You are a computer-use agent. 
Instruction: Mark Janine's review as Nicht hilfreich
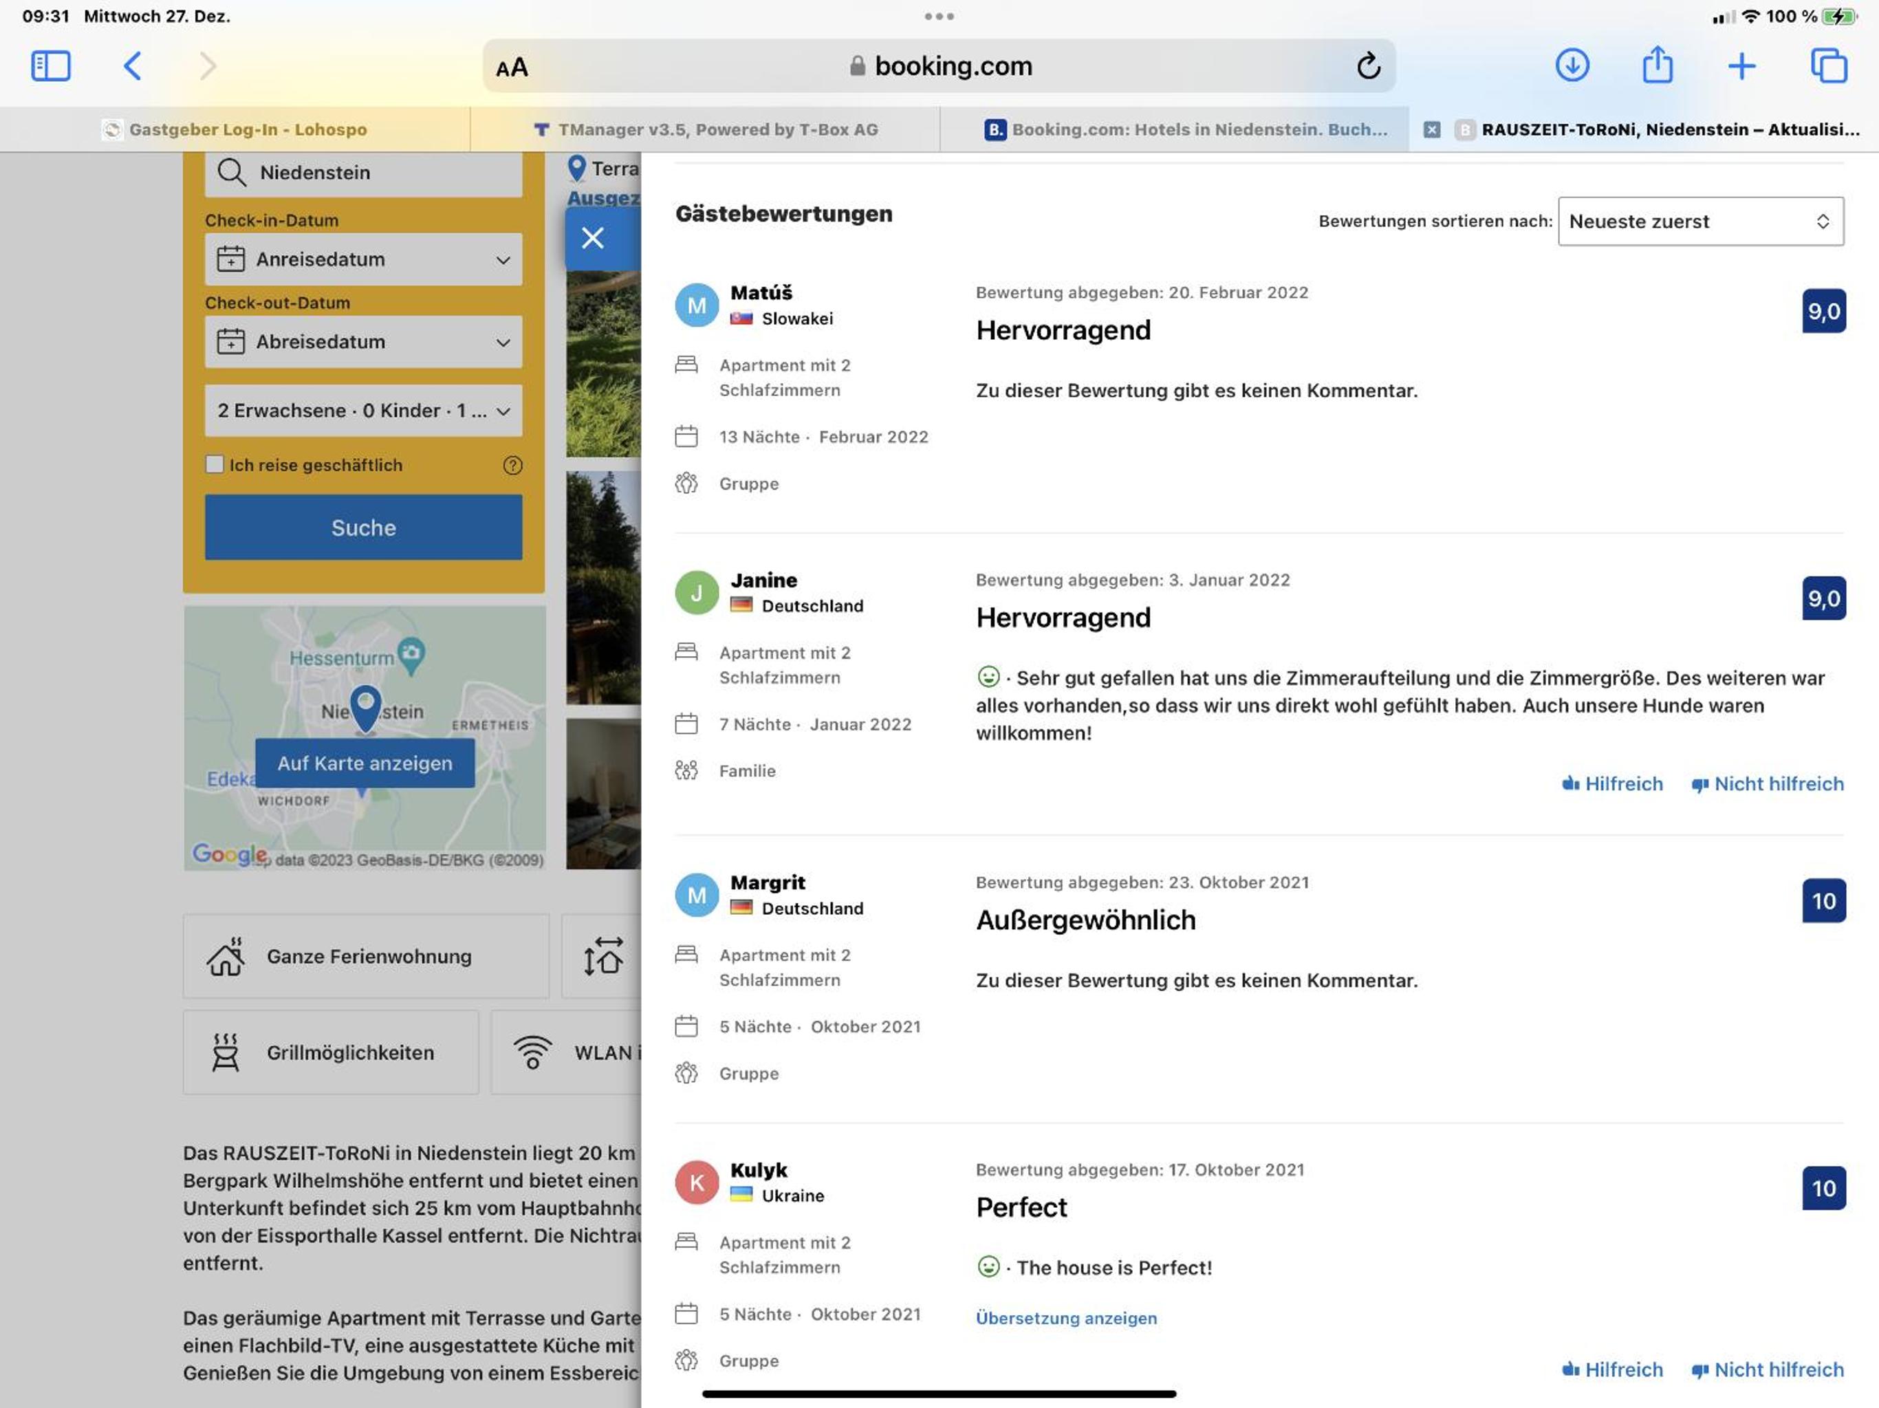1768,783
